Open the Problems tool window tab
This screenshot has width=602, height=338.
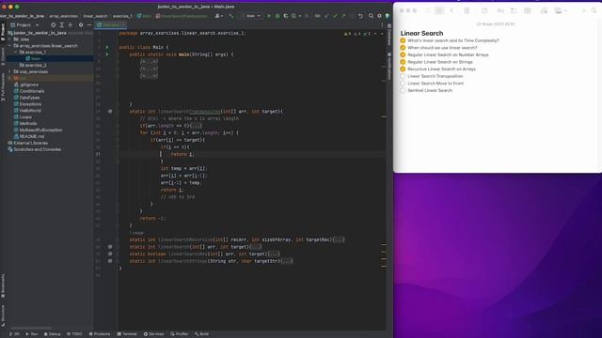coord(100,334)
